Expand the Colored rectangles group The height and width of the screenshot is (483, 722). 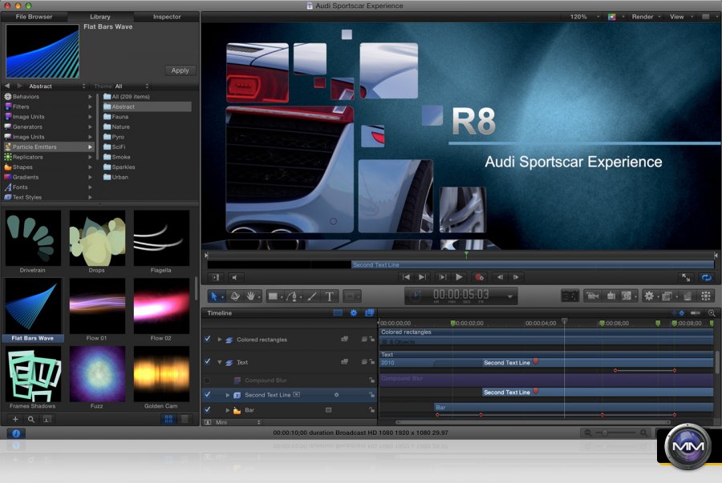tap(220, 340)
